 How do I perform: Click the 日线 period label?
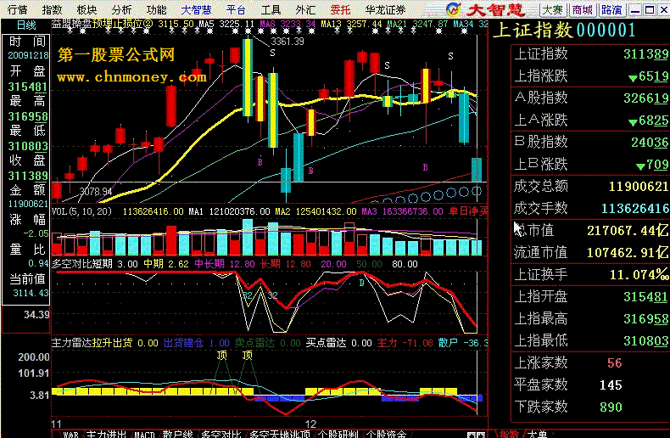26,25
